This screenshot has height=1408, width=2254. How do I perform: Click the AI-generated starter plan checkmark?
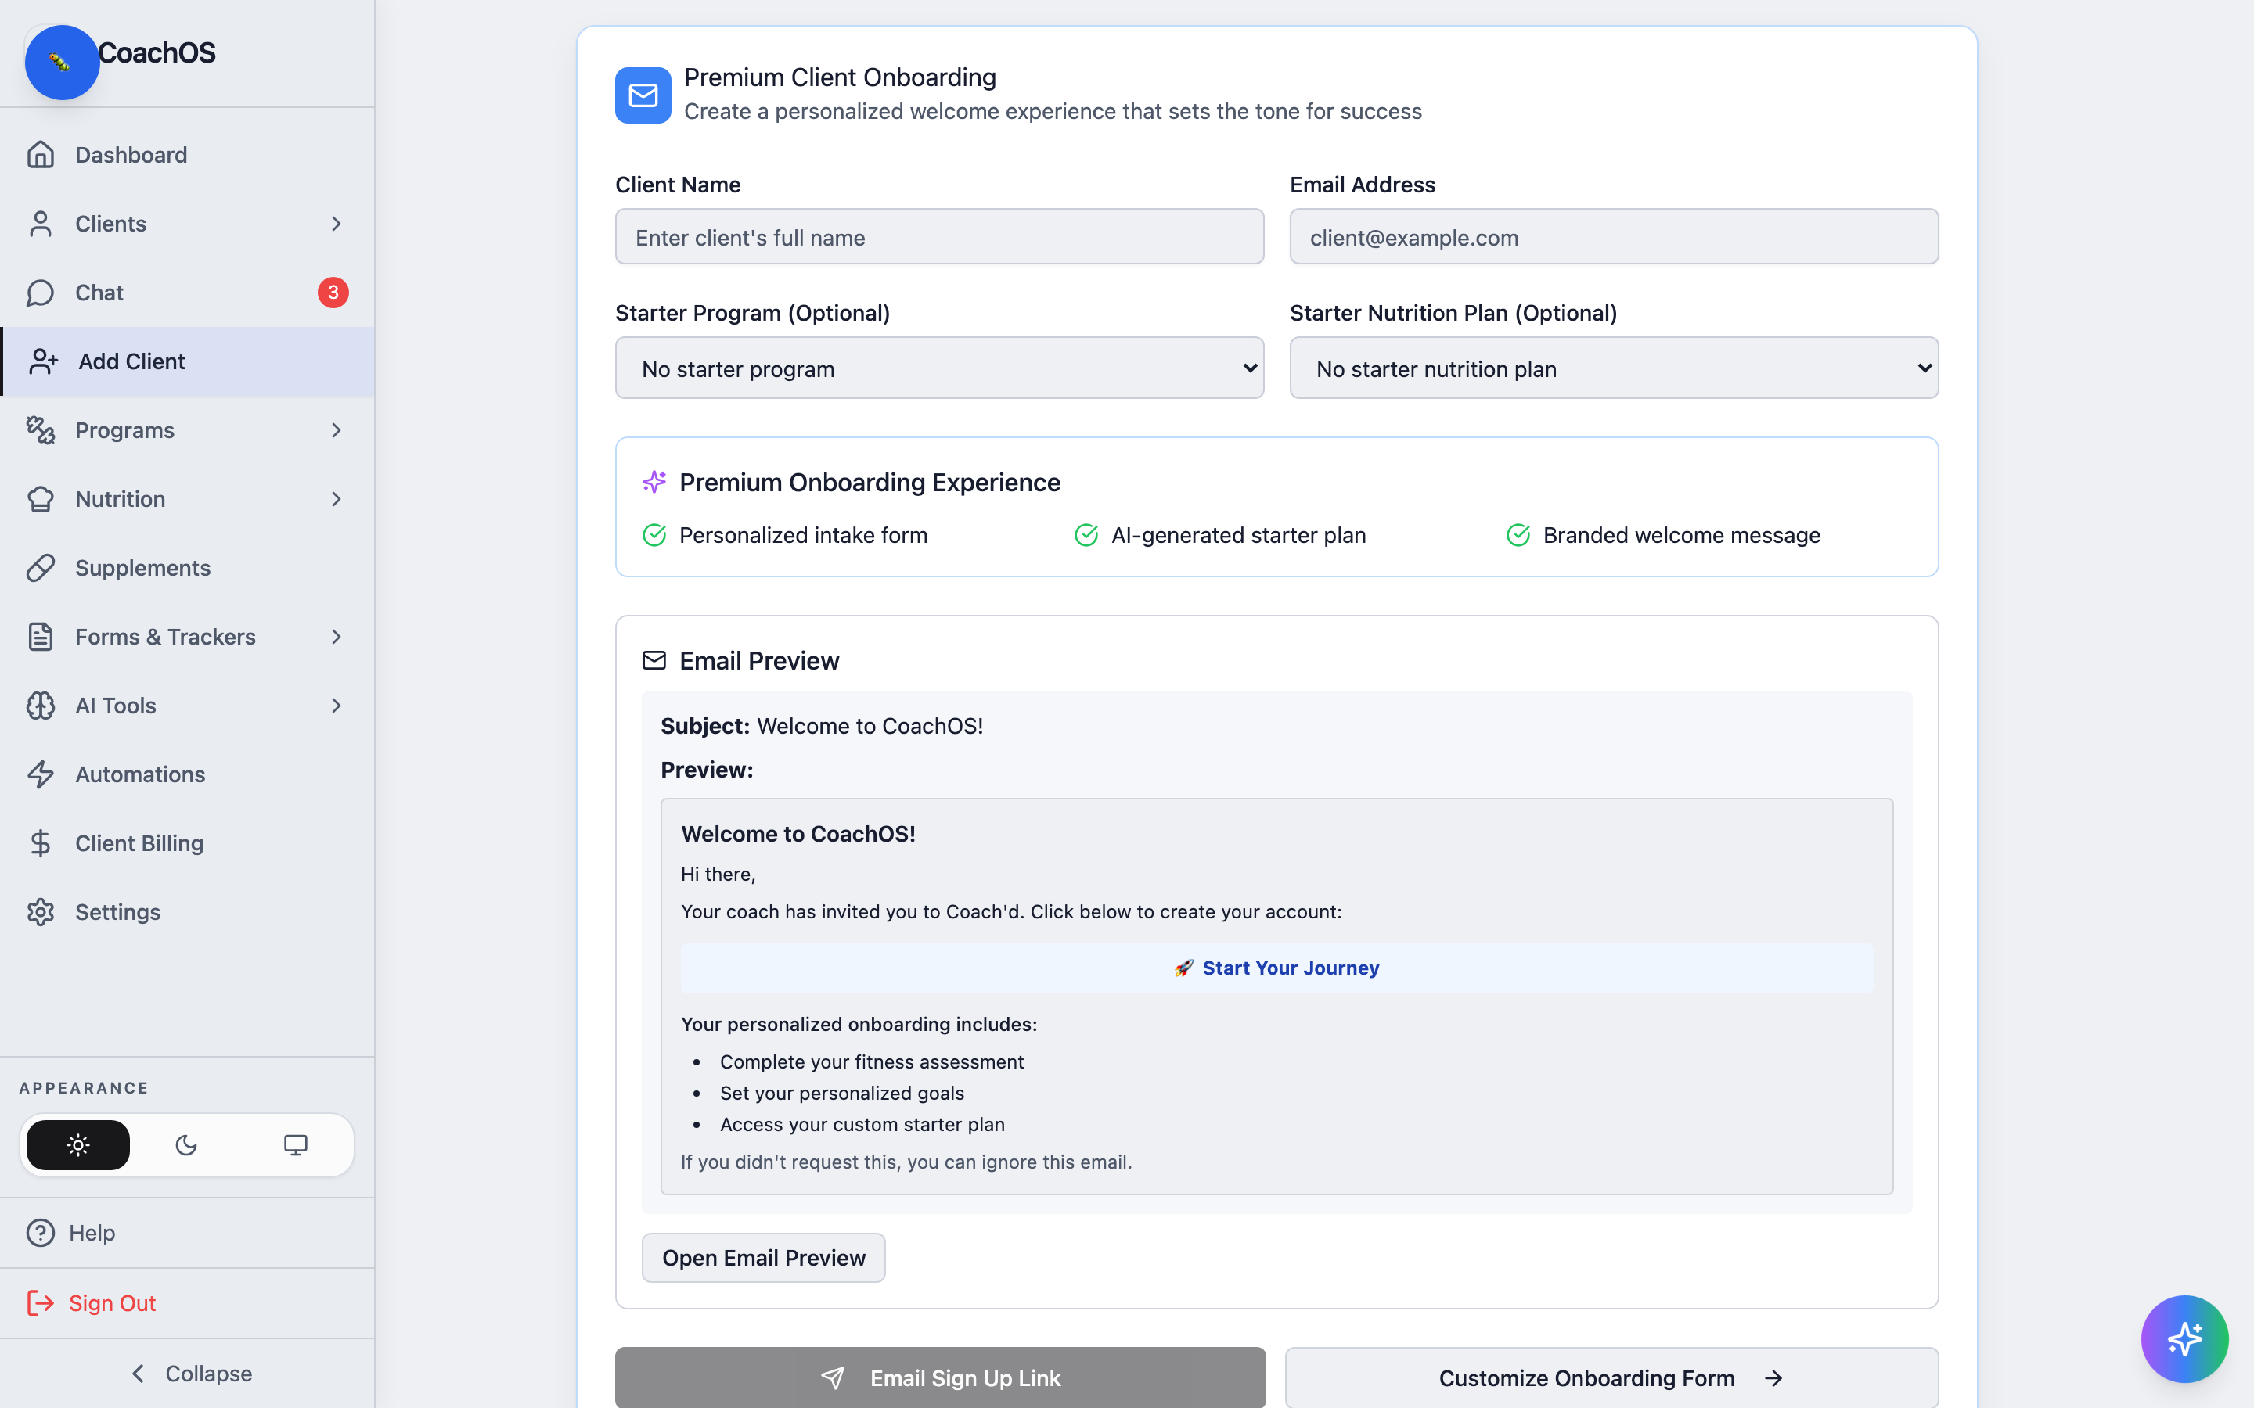pyautogui.click(x=1086, y=536)
